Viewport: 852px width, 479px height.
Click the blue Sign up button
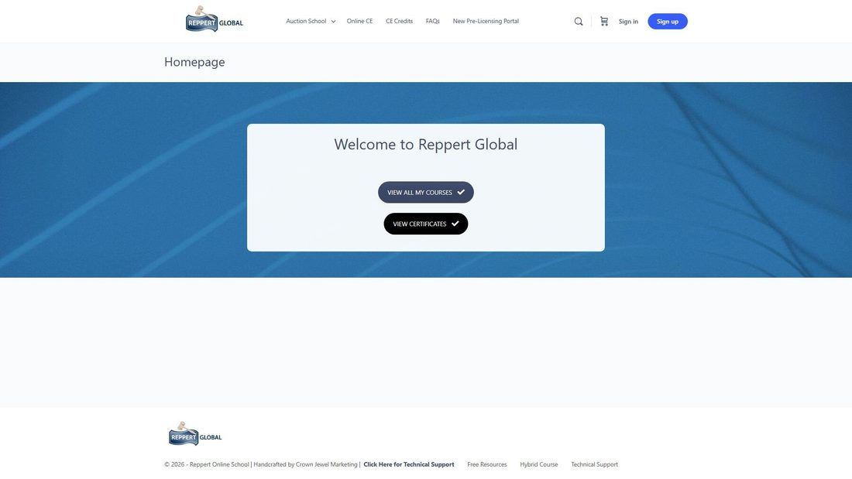click(667, 22)
